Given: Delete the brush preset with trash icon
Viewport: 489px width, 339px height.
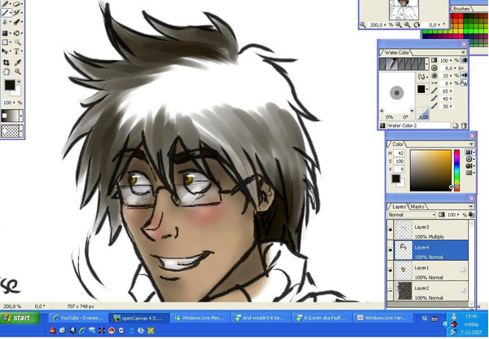Looking at the screenshot, I should point(464,125).
